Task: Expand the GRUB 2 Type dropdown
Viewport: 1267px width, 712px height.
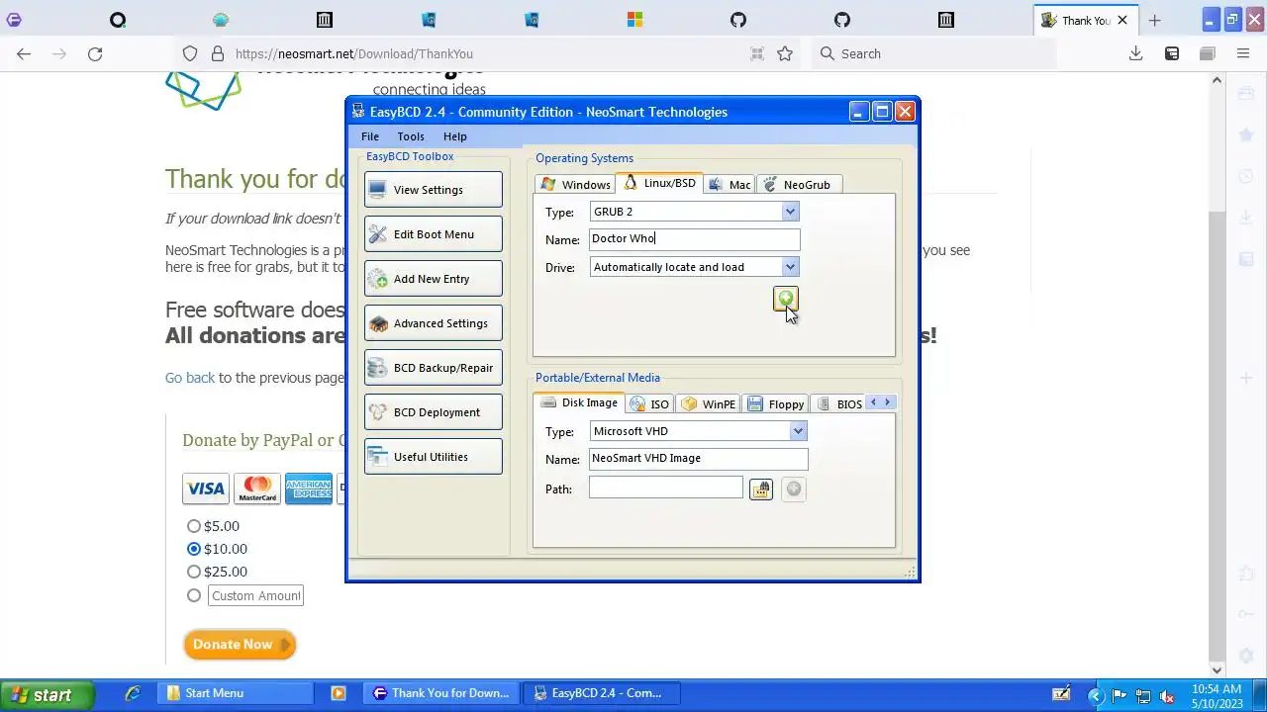Action: point(790,212)
